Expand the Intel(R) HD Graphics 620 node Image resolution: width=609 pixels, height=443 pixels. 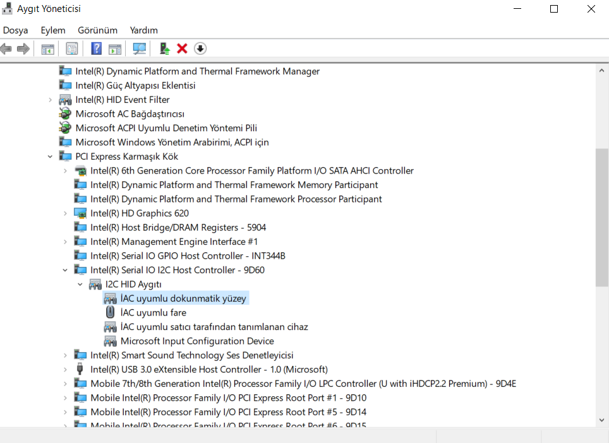click(65, 213)
